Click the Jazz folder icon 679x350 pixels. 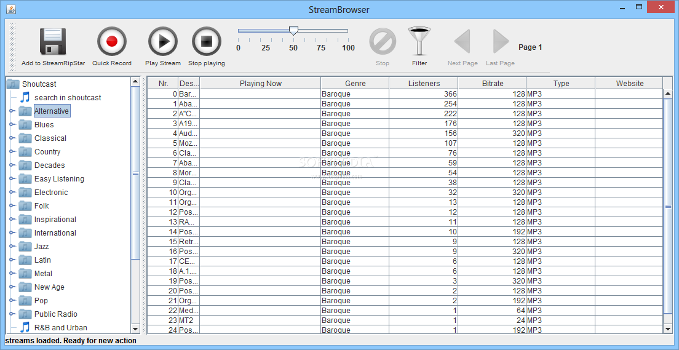click(x=26, y=247)
